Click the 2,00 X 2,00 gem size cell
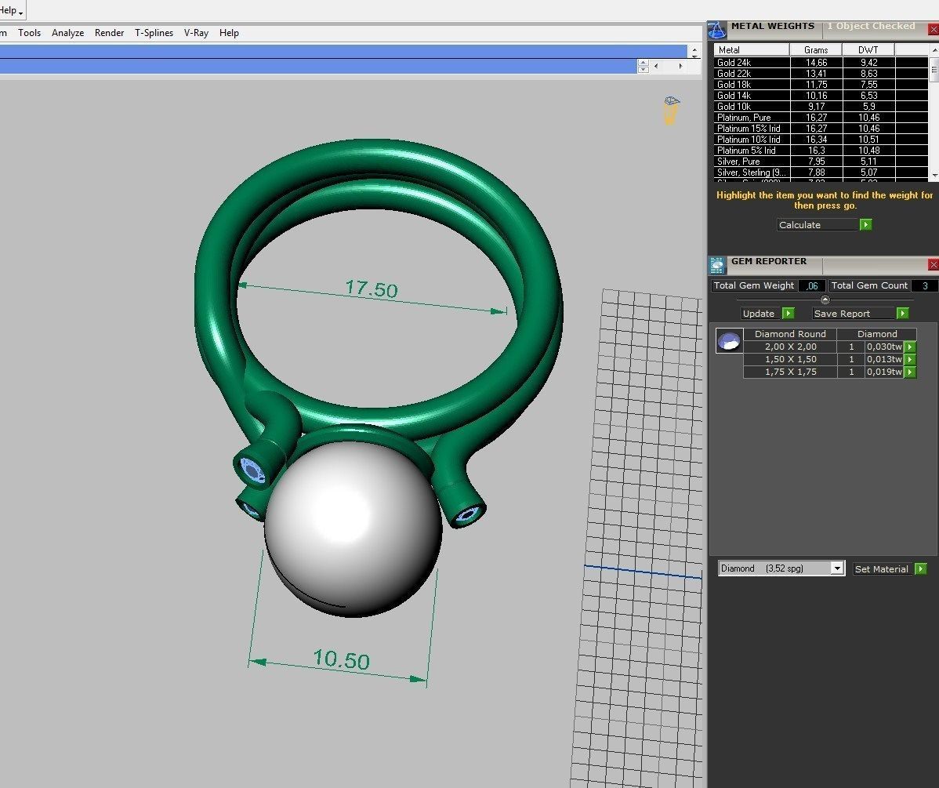Image resolution: width=939 pixels, height=788 pixels. pos(791,347)
